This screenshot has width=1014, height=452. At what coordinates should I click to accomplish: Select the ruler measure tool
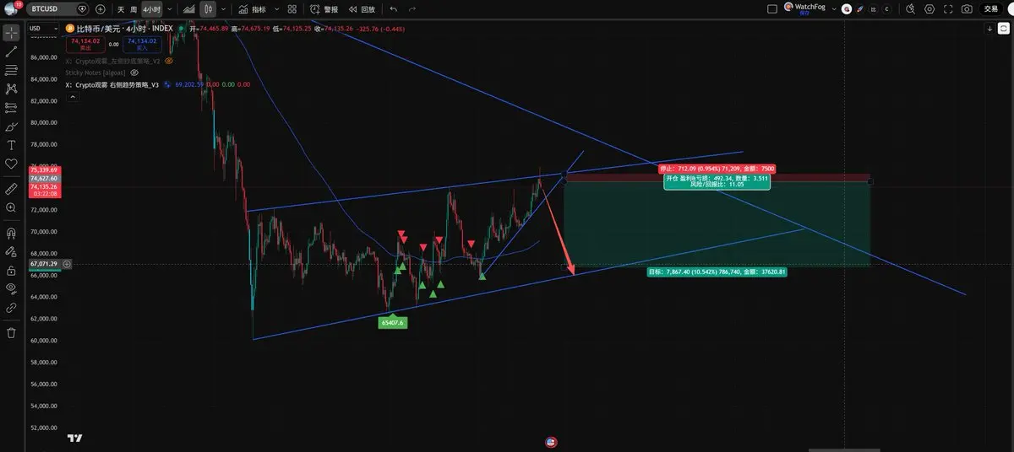point(11,188)
